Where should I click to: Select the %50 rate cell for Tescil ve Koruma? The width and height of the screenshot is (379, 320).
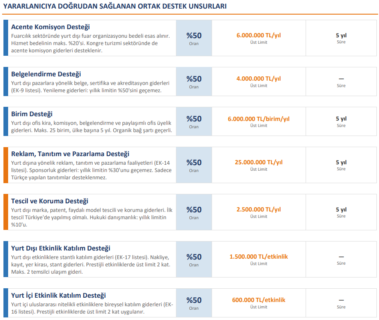194,212
